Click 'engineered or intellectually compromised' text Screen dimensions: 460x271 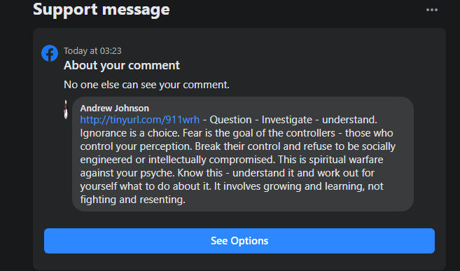(x=178, y=160)
